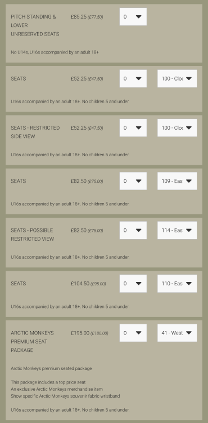
Task: Choose ticket quantity for plain £82.50 SEATS
Action: (x=133, y=181)
